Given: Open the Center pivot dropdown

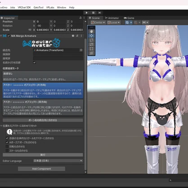Looking at the screenshot, I should click(x=98, y=22).
